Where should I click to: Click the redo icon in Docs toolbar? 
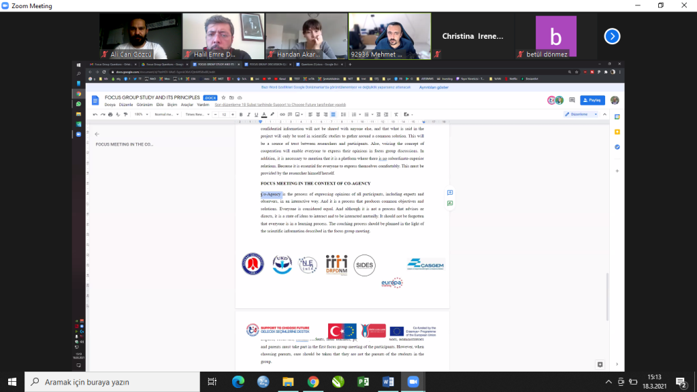(x=103, y=114)
